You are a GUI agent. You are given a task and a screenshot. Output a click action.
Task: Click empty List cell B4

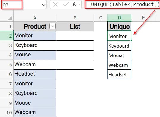click(x=75, y=55)
